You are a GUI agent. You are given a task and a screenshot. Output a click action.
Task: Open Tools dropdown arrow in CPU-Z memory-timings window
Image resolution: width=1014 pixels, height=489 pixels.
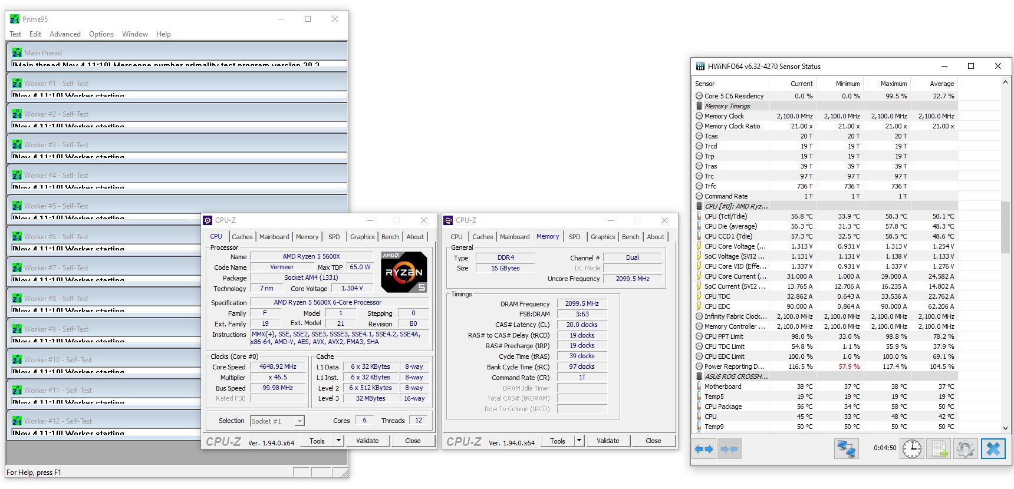click(x=579, y=441)
